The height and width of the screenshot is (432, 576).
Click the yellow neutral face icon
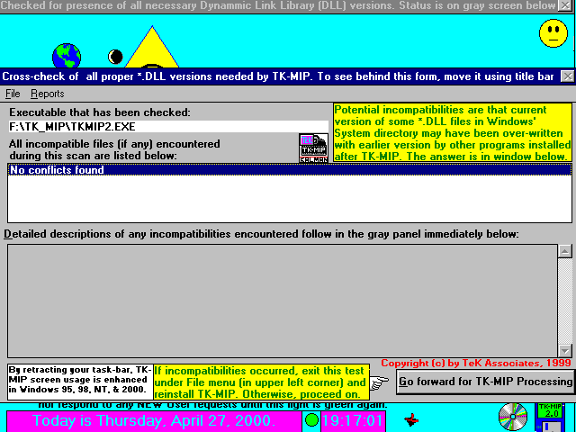553,33
